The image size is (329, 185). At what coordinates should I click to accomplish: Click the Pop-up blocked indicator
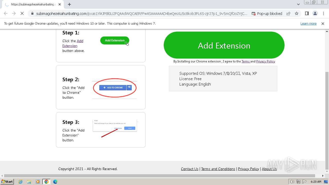coord(267,13)
